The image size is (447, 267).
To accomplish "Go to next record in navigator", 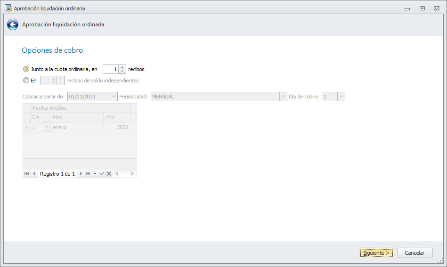I will (x=81, y=174).
